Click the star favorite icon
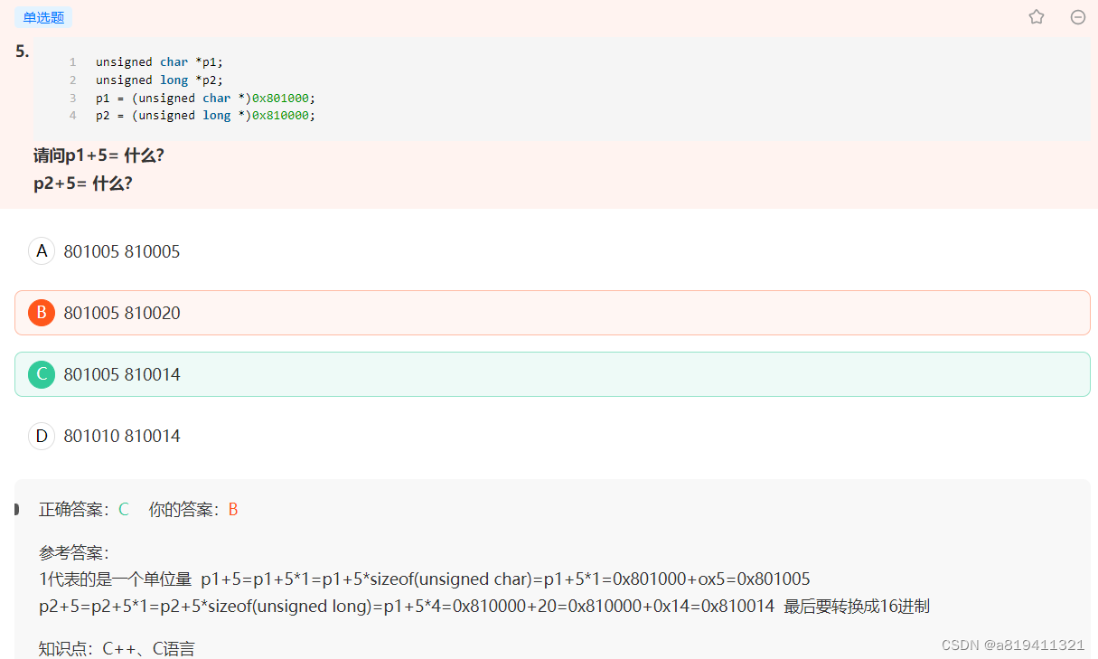The width and height of the screenshot is (1098, 659). pyautogui.click(x=1037, y=16)
